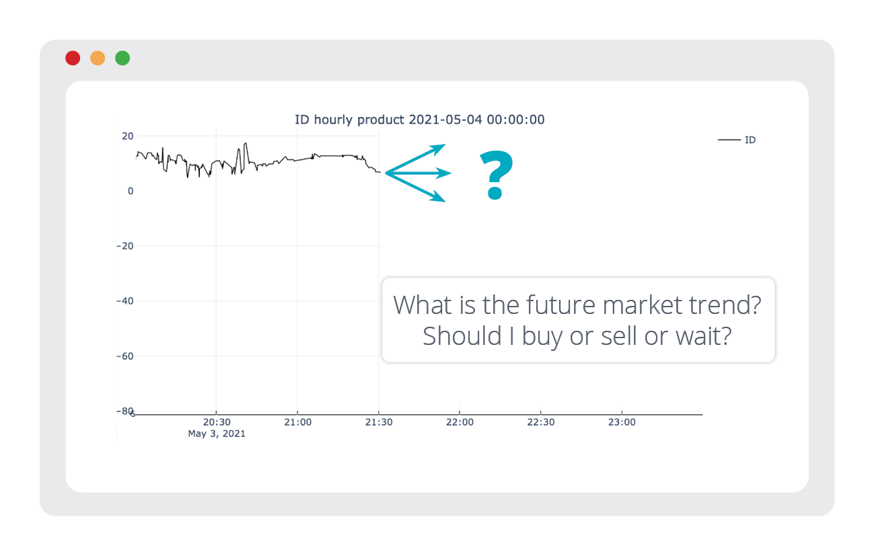The height and width of the screenshot is (556, 874).
Task: Click the large teal question mark
Action: (496, 175)
